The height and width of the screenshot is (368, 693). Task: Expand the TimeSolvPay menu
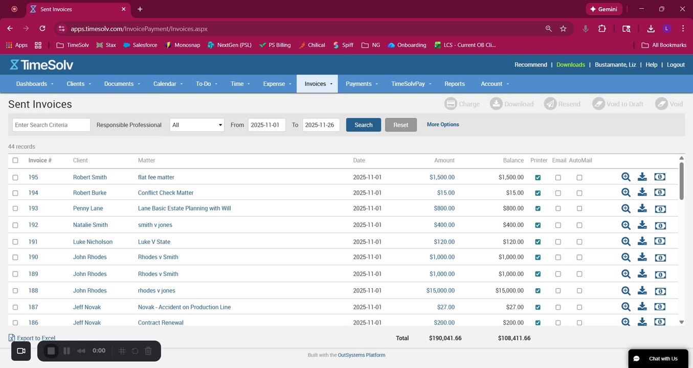(x=411, y=84)
